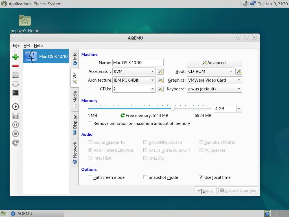Open the Accelerator KVM dropdown
Viewport: 289px width, 217px height.
click(x=134, y=71)
